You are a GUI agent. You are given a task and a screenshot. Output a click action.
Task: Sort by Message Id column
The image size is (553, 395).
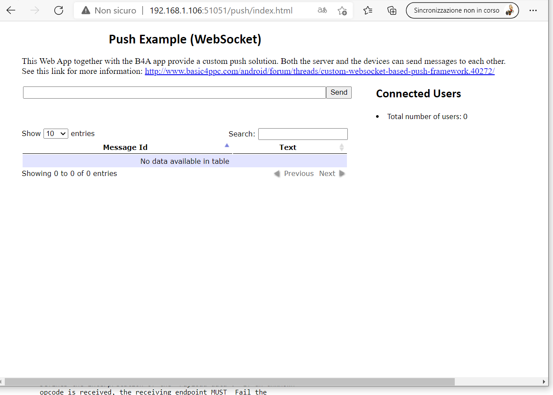pyautogui.click(x=127, y=147)
